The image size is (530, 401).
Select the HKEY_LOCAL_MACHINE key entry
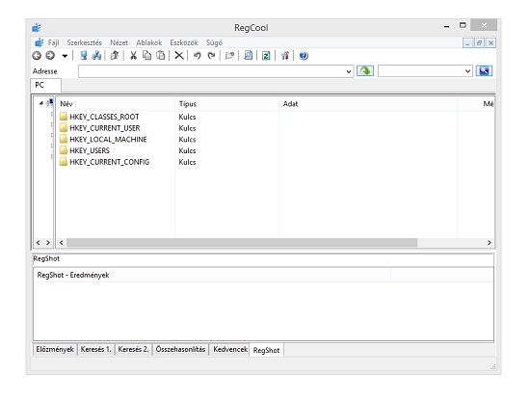click(x=108, y=140)
